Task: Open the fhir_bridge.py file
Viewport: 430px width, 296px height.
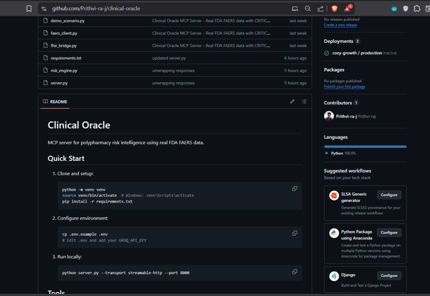Action: pyautogui.click(x=63, y=45)
